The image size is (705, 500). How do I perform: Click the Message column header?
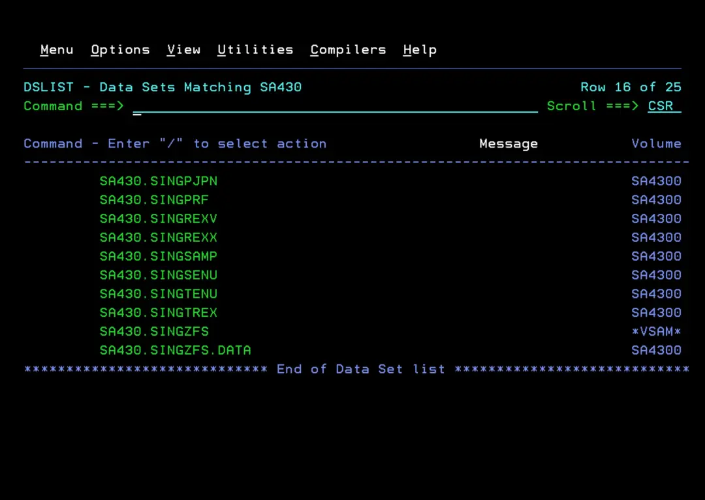(x=509, y=143)
